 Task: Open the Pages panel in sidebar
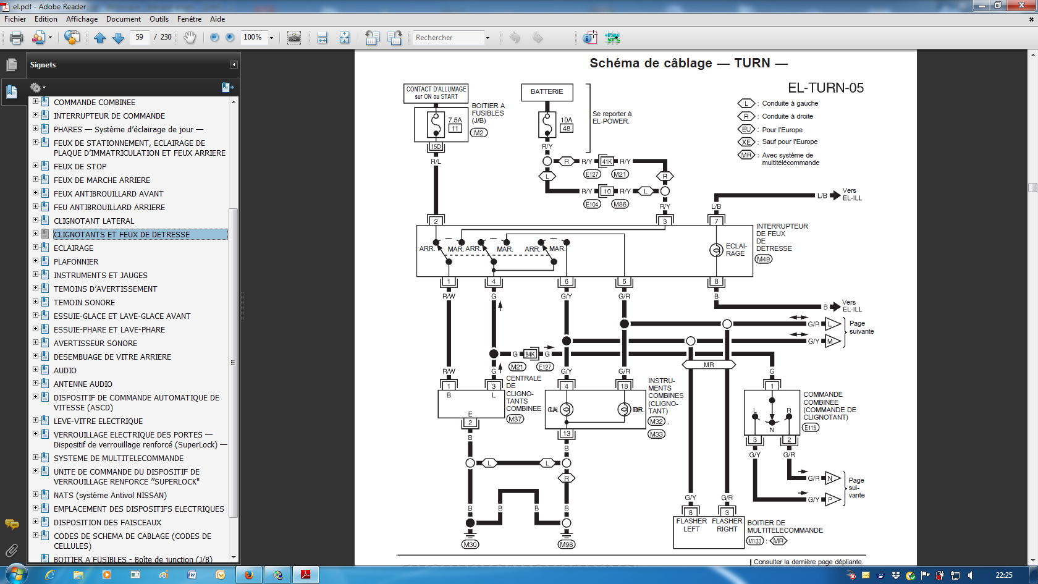[11, 65]
